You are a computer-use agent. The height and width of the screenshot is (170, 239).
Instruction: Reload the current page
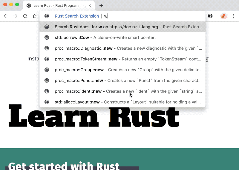point(25,16)
